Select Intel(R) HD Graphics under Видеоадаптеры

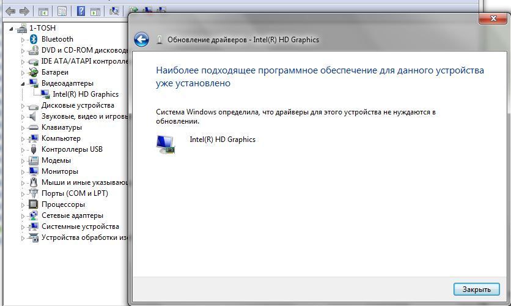pos(86,94)
